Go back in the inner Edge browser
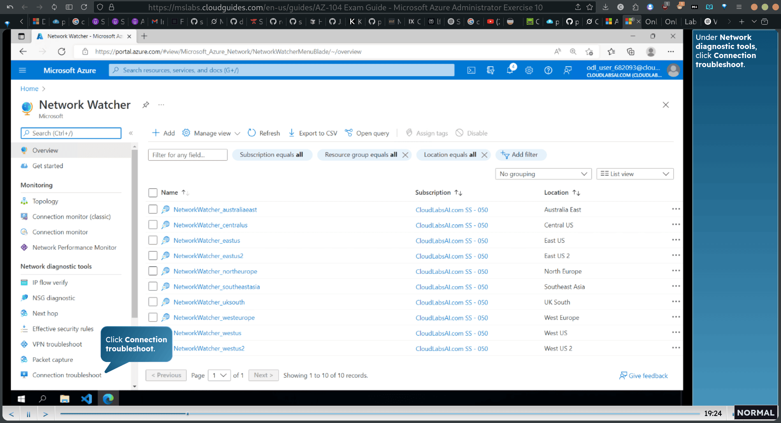 [x=23, y=51]
